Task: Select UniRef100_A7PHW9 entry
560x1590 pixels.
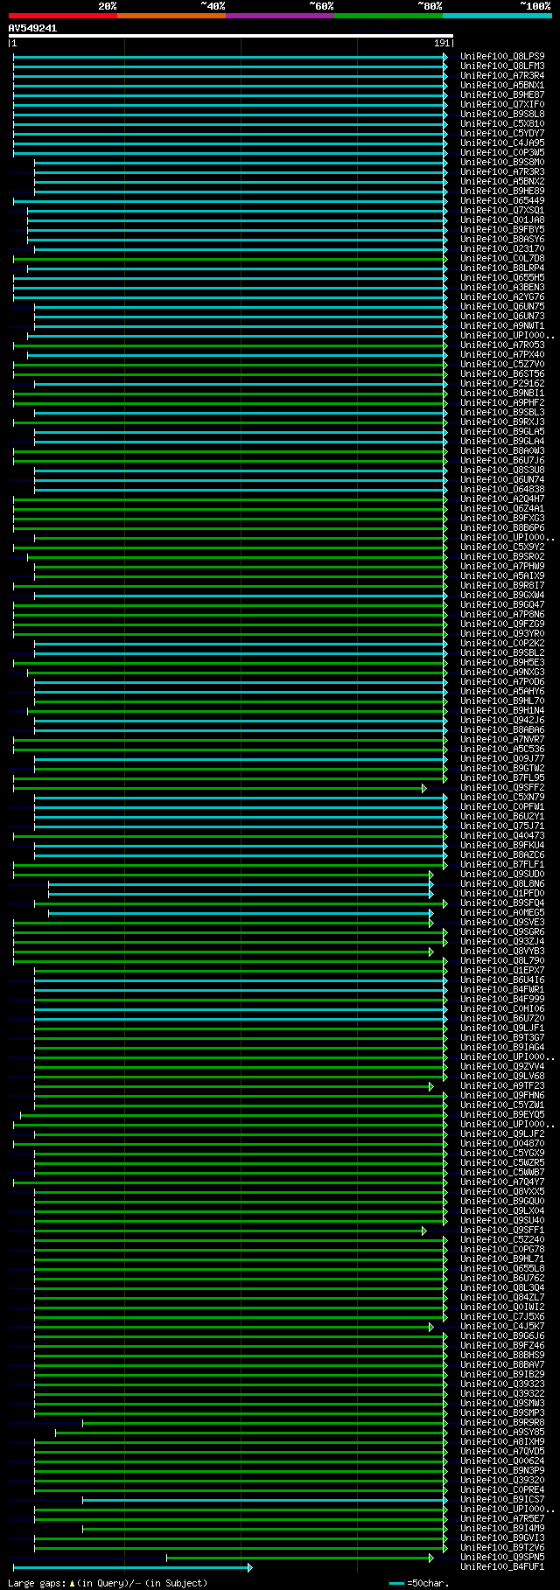Action: tap(502, 567)
